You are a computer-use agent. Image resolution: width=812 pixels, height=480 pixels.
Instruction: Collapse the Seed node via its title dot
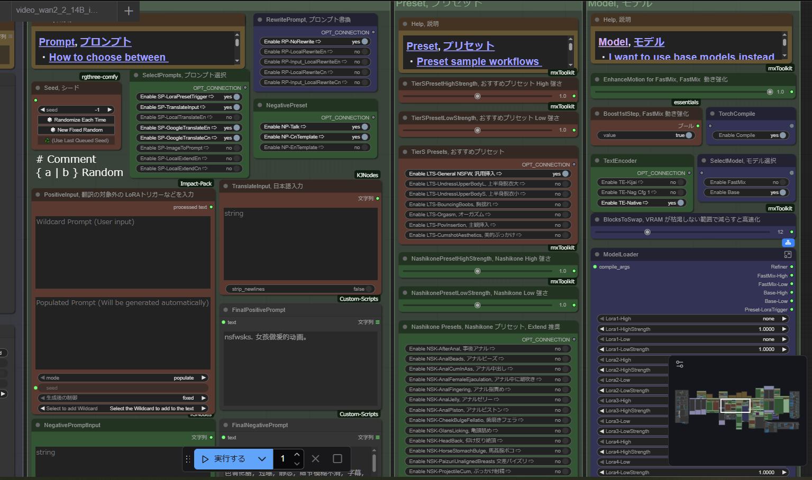38,88
